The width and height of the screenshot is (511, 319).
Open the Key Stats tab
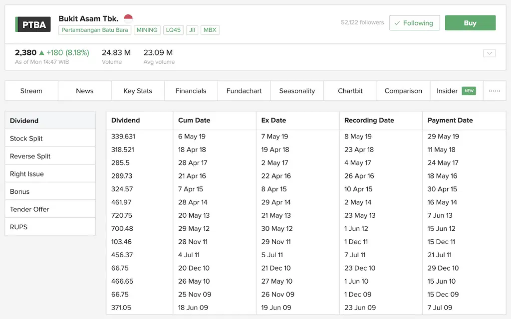click(x=138, y=91)
